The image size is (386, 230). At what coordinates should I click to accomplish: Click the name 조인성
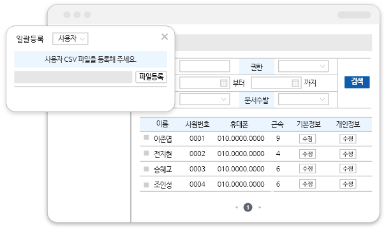pyautogui.click(x=163, y=185)
